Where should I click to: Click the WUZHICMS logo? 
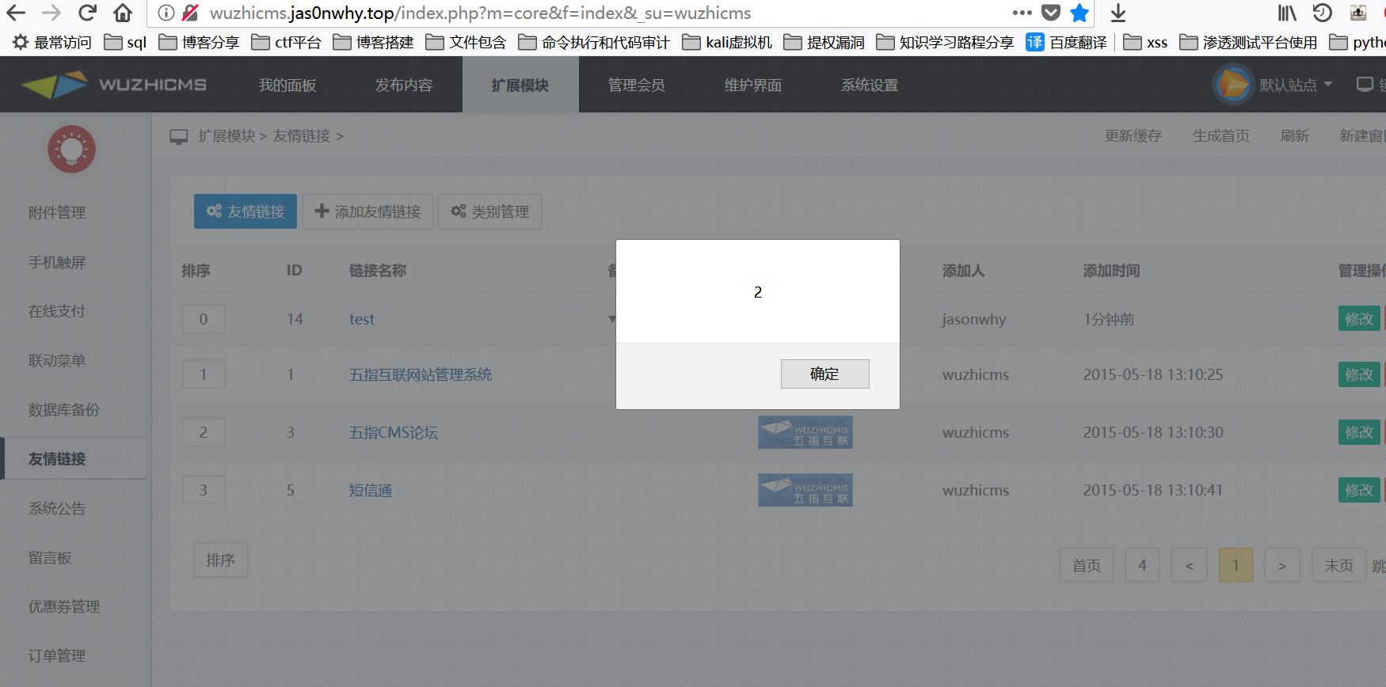114,85
